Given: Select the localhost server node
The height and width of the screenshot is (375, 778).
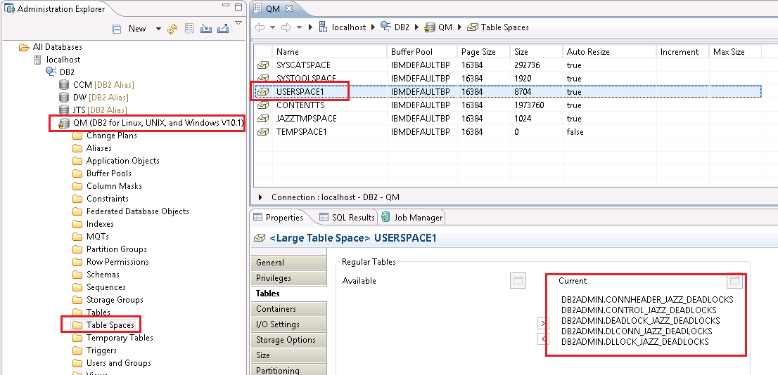Looking at the screenshot, I should click(x=57, y=60).
